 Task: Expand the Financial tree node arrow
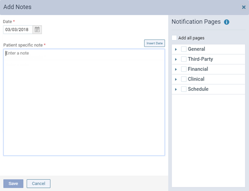pos(176,69)
